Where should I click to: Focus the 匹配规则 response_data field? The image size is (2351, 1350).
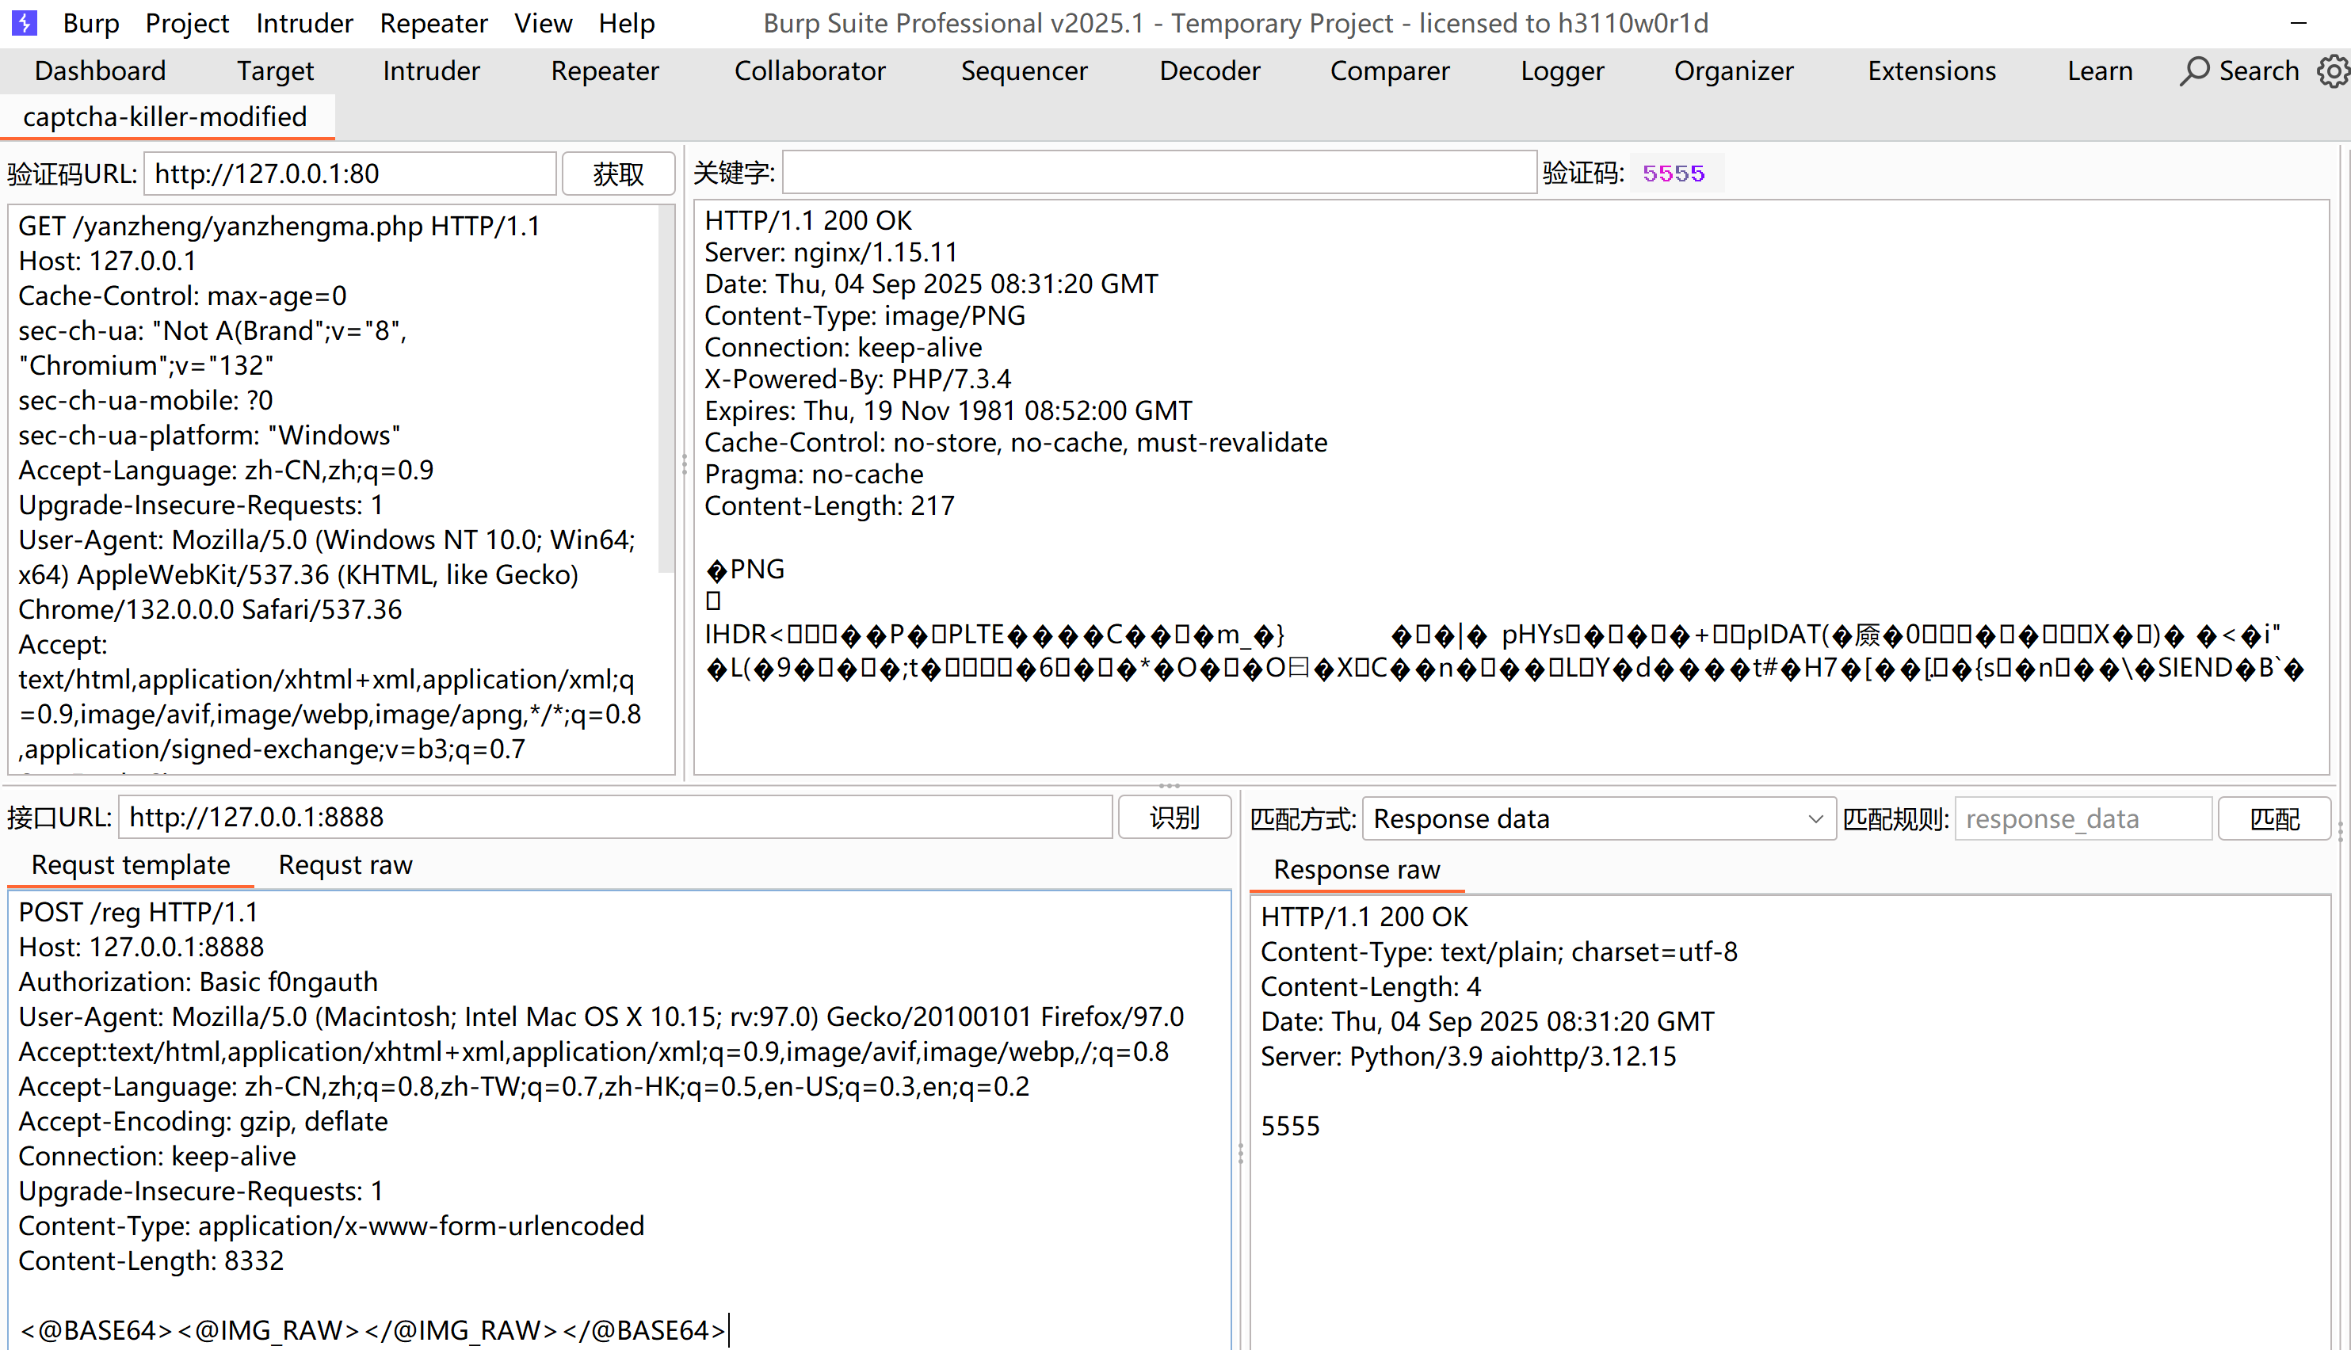pos(2083,820)
